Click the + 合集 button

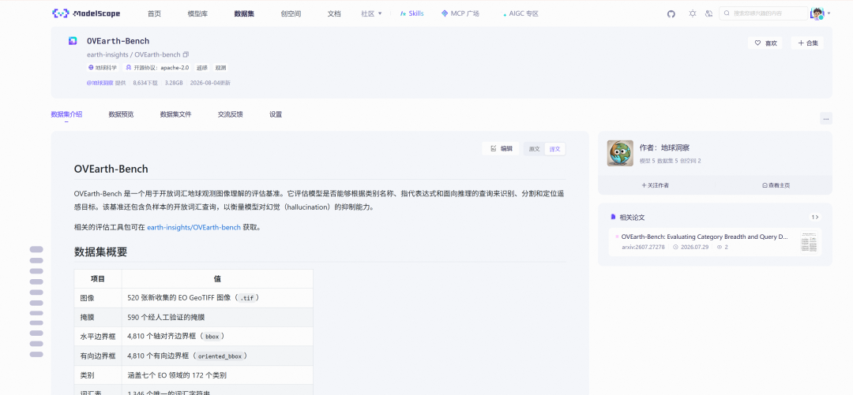807,43
